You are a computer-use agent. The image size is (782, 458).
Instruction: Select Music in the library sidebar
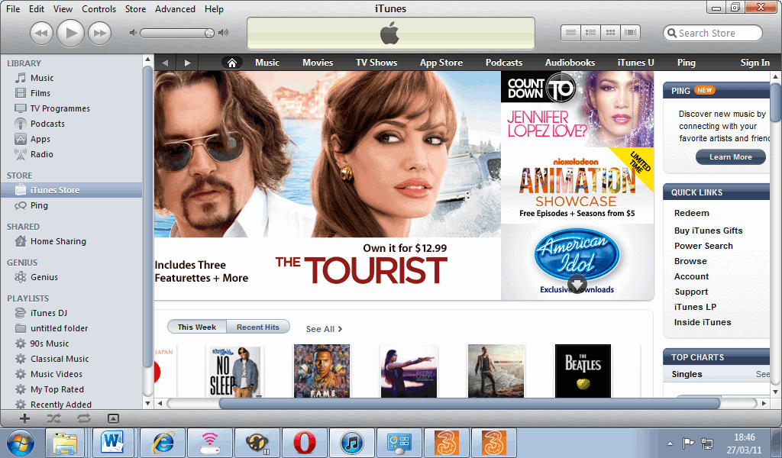pos(42,79)
